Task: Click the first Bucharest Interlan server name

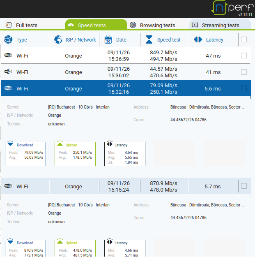Action: [78, 107]
